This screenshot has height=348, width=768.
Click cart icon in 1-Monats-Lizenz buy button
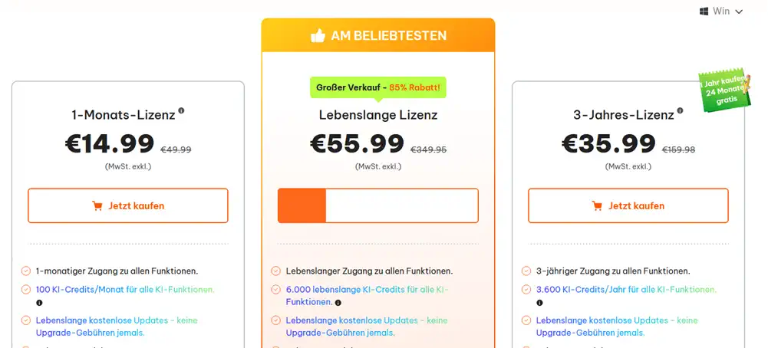click(97, 206)
